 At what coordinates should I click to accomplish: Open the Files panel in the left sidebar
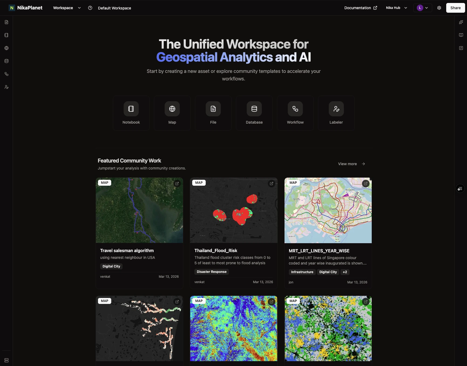point(6,22)
